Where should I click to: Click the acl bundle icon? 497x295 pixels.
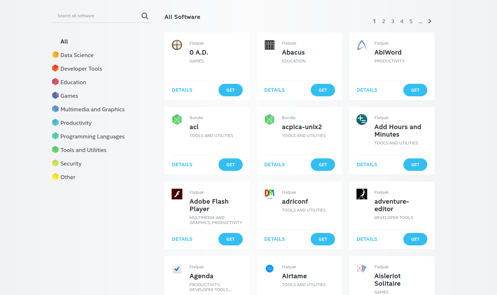[177, 119]
